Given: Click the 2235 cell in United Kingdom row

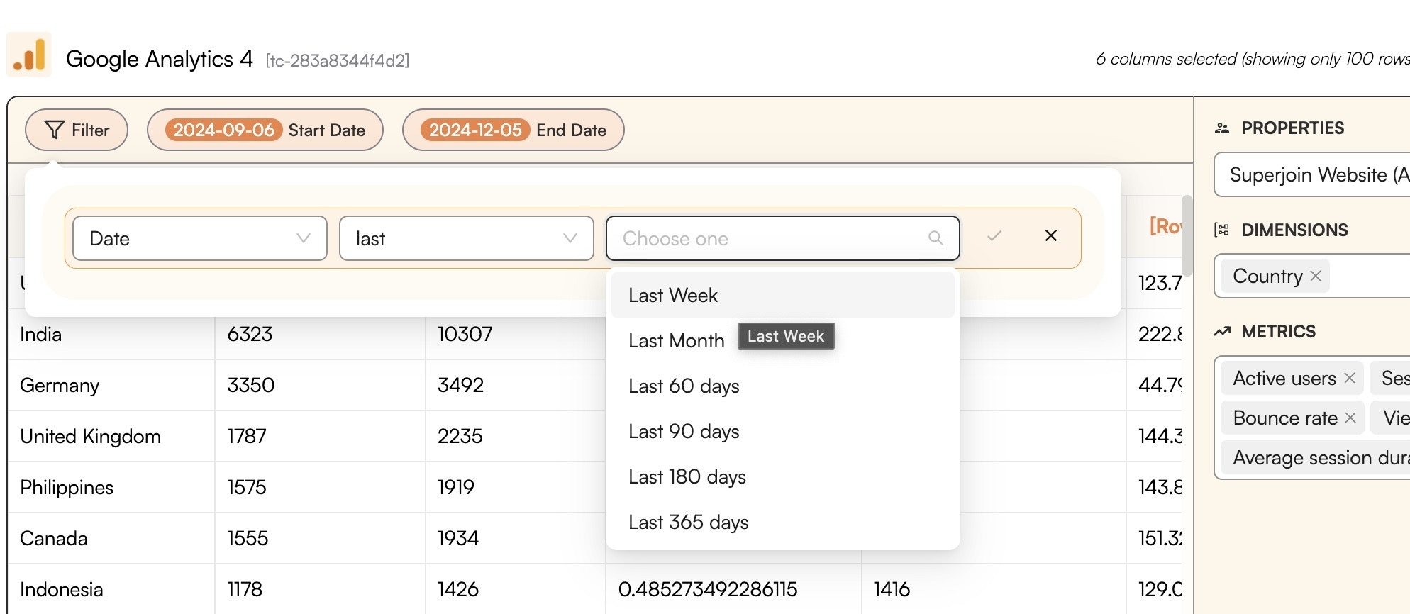Looking at the screenshot, I should 516,436.
